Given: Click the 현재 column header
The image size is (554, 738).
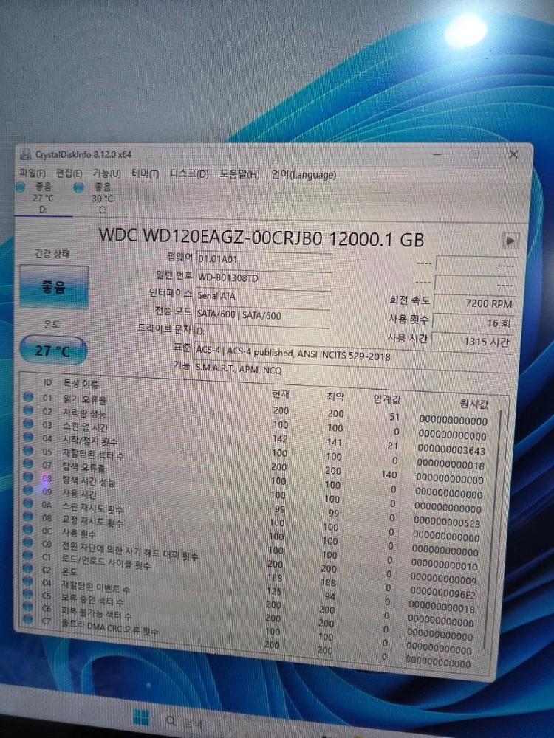Looking at the screenshot, I should coord(281,394).
